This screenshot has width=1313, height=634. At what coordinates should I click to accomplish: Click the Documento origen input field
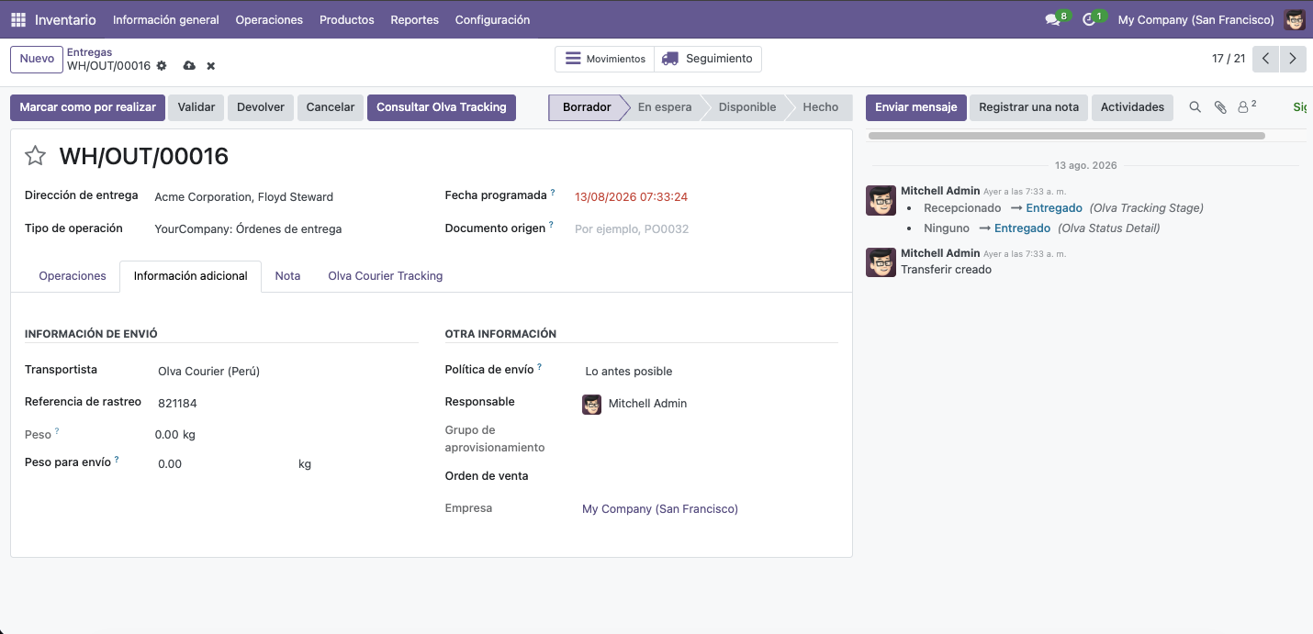click(706, 229)
